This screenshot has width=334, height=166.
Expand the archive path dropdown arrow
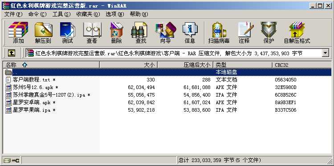tap(325, 53)
